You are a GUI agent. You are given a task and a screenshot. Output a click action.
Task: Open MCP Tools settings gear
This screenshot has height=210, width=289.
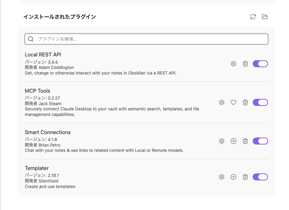(222, 102)
